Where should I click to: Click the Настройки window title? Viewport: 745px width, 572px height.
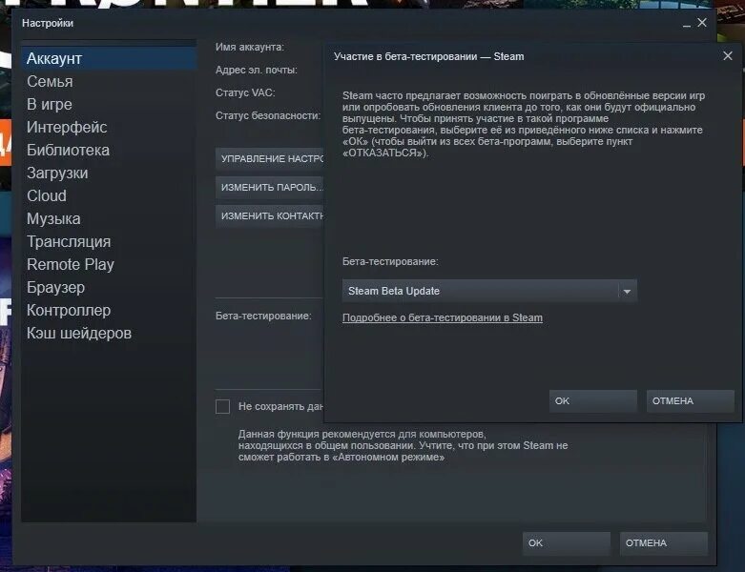click(x=48, y=23)
